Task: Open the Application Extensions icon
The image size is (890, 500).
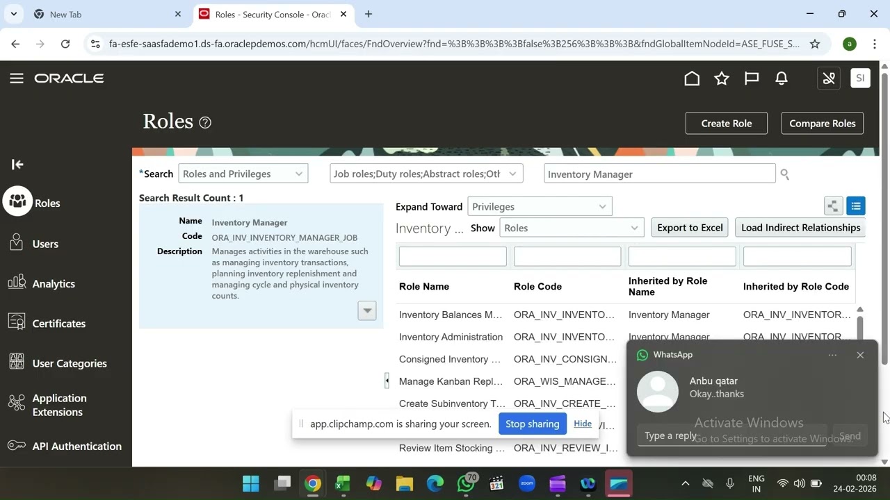Action: click(17, 403)
